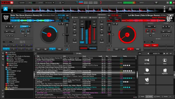This screenshot has width=175, height=99.
Task: Open the layout selection dropdown in top bar
Action: point(49,3)
